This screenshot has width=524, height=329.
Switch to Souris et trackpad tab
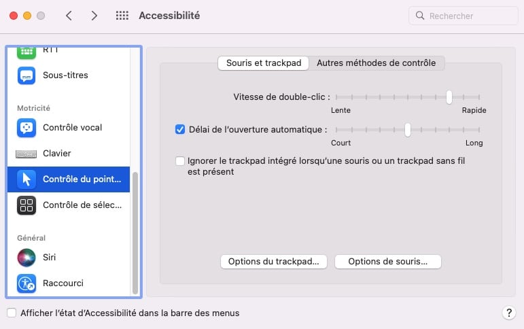(x=263, y=63)
